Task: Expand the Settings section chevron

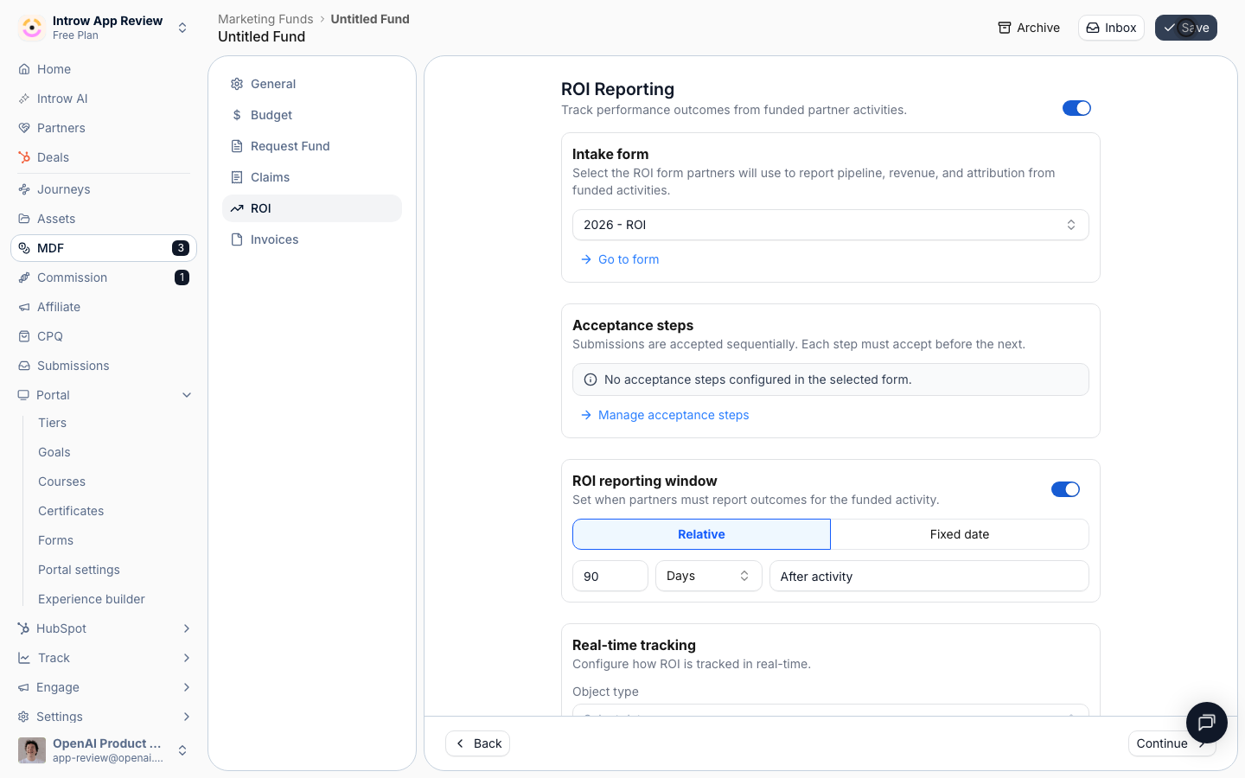Action: point(187,717)
